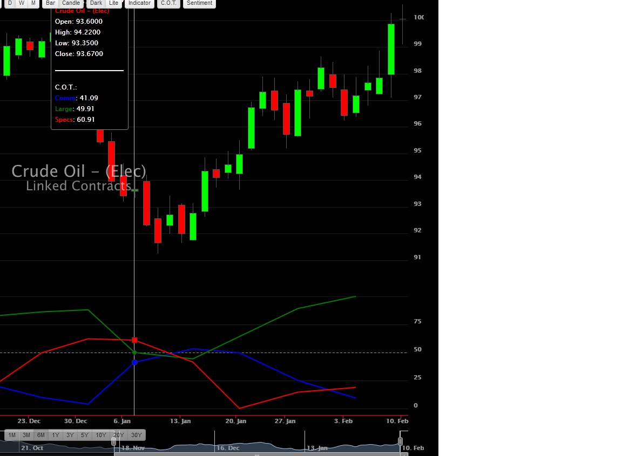
Task: Toggle the 6M range selection
Action: (x=40, y=435)
